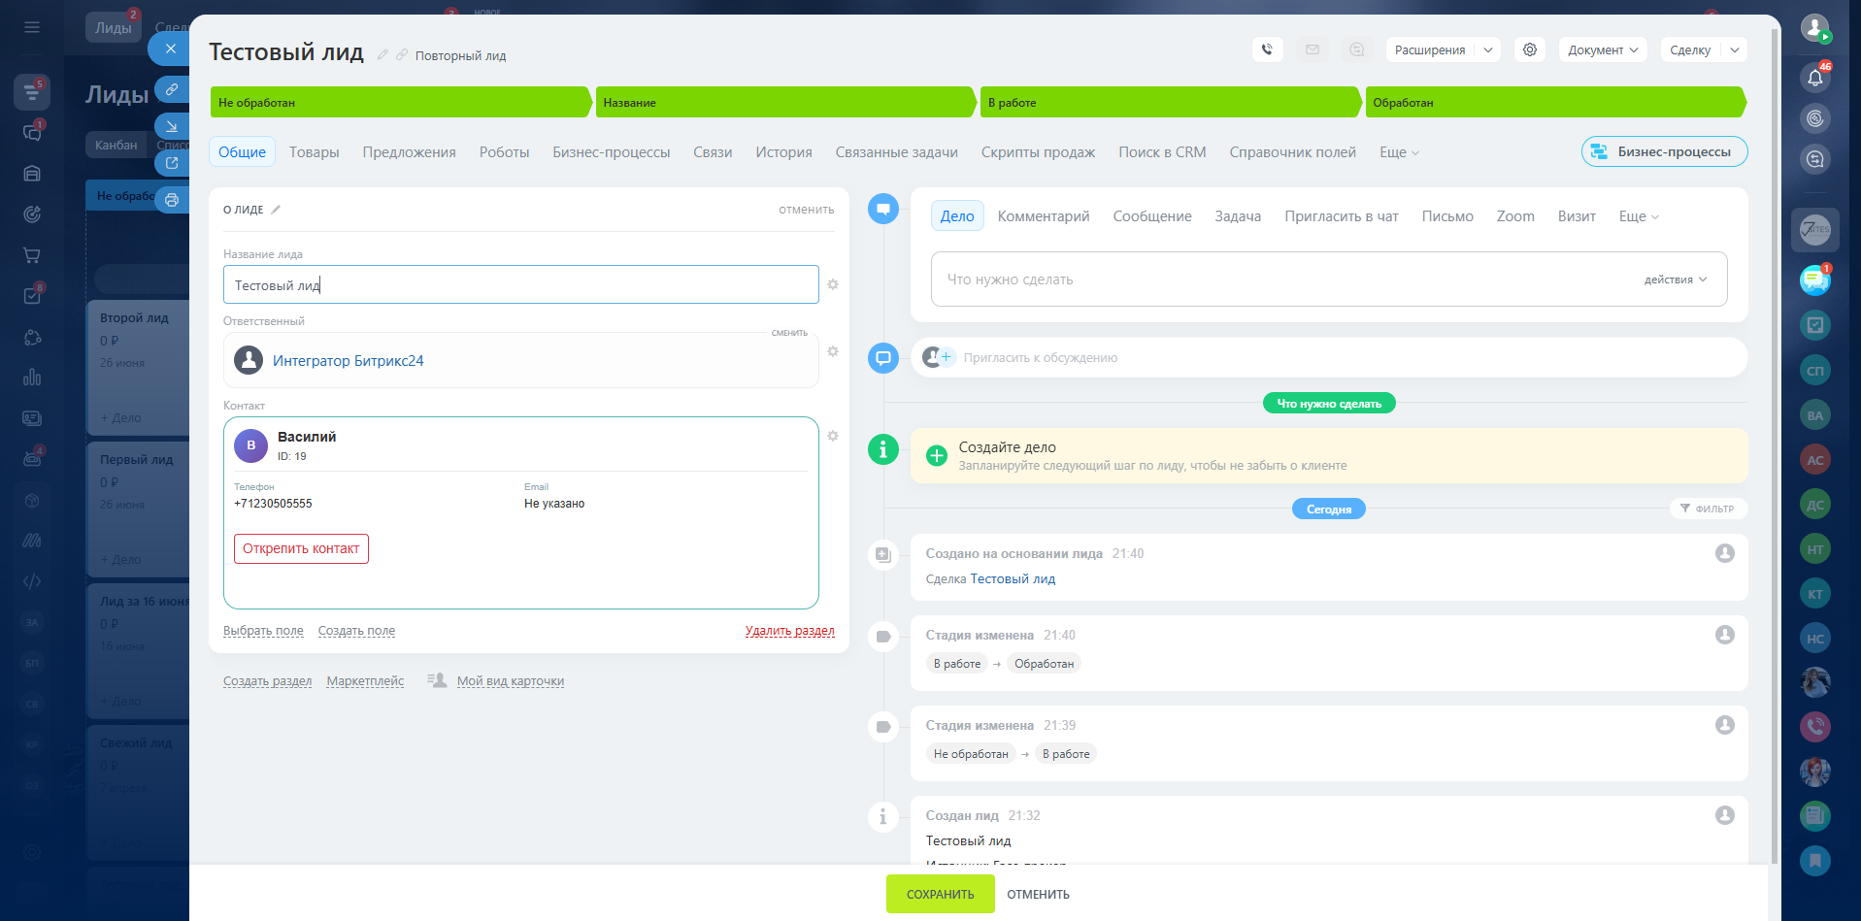Open the Документ dropdown menu
The width and height of the screenshot is (1861, 921).
[x=1602, y=49]
